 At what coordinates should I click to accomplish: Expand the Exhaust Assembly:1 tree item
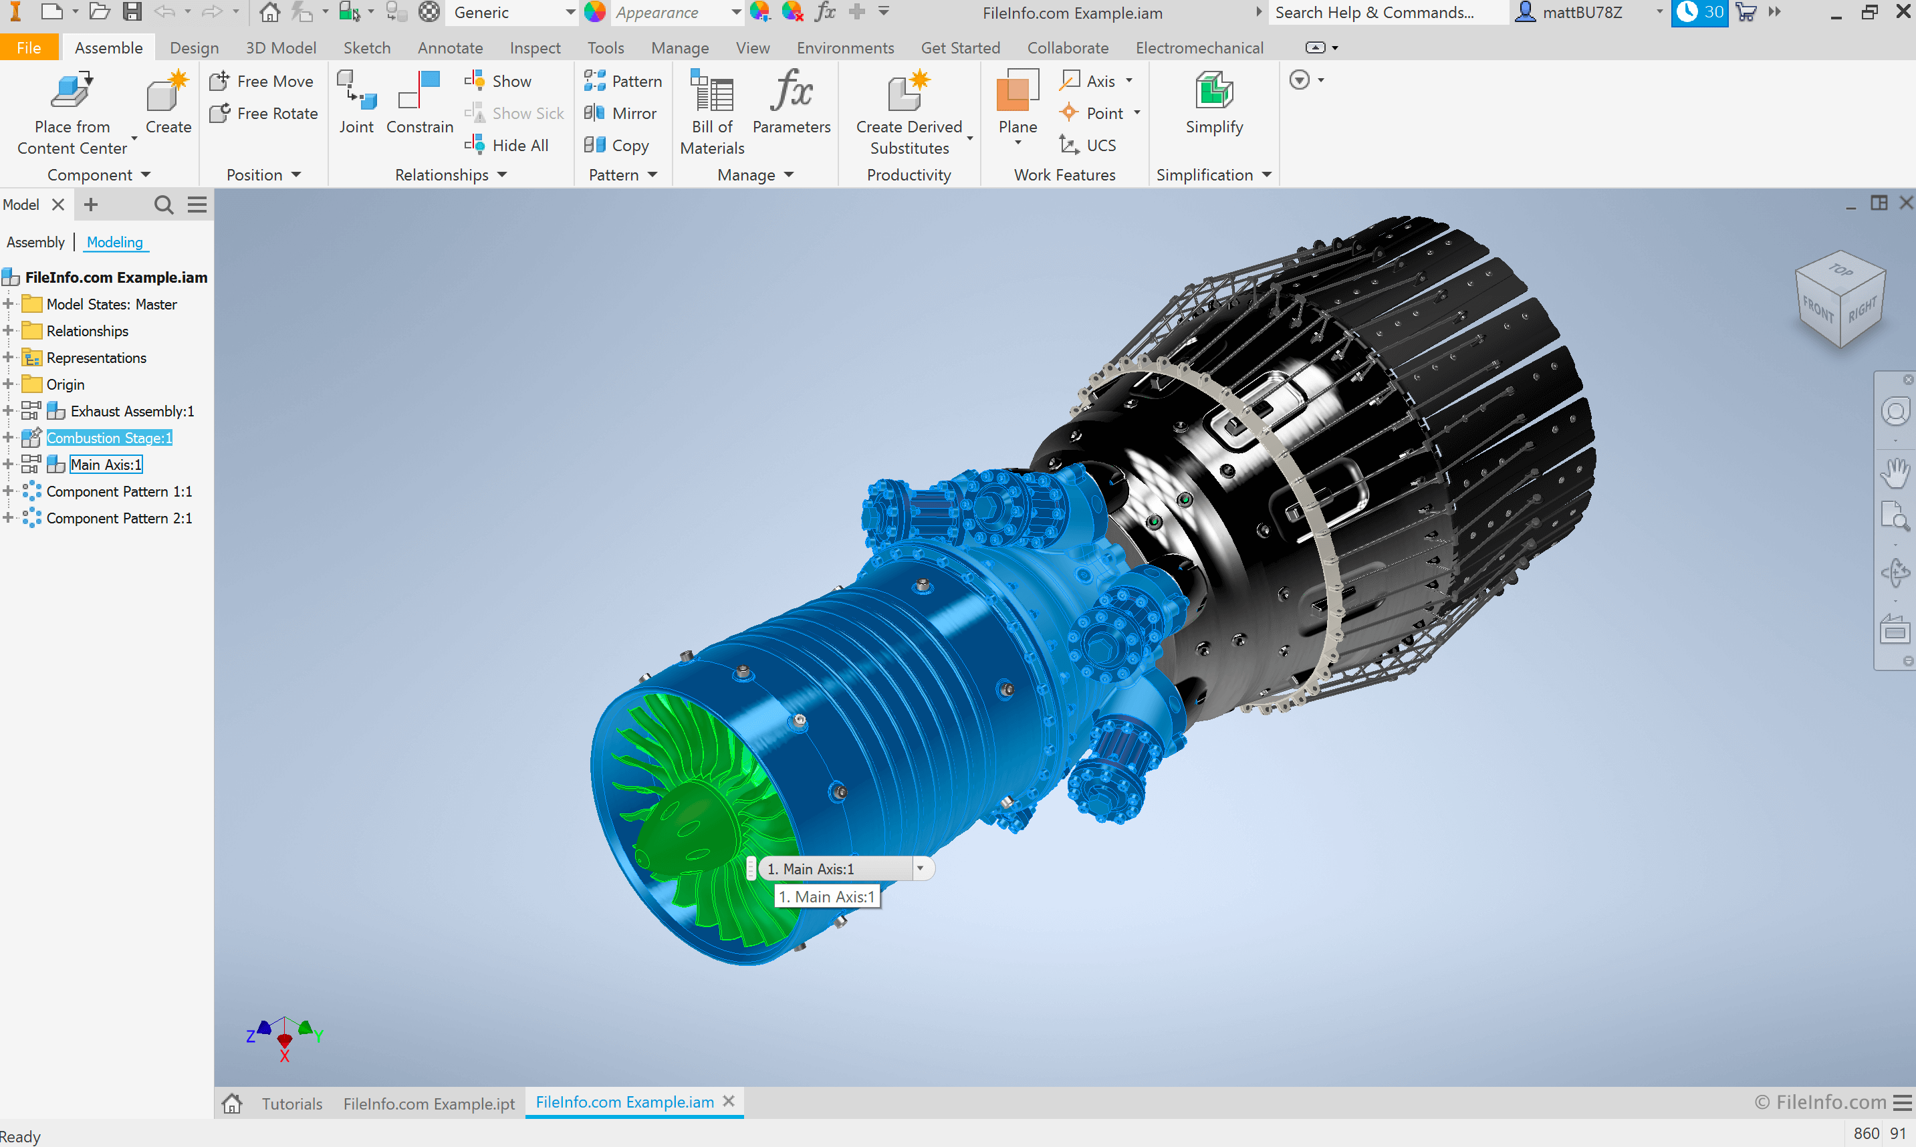[x=9, y=410]
